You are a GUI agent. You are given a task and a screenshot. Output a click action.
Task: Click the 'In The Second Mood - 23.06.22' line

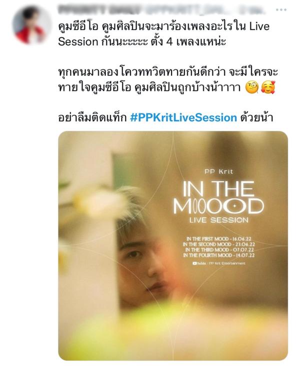click(x=219, y=244)
